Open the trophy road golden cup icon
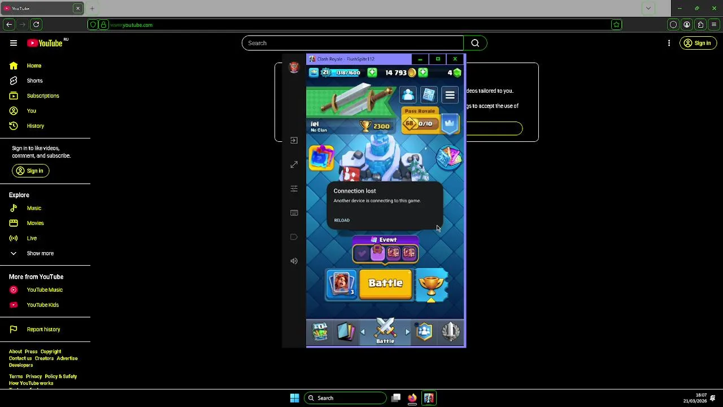The height and width of the screenshot is (407, 723). coord(431,284)
